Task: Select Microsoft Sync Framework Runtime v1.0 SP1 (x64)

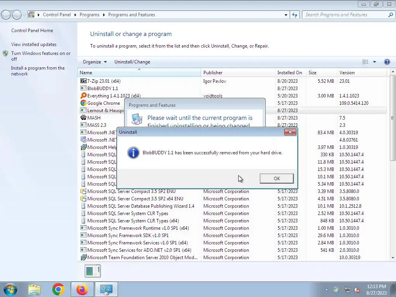Action: click(138, 228)
